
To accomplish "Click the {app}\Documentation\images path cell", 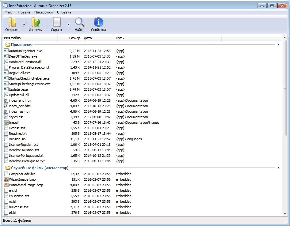I will pyautogui.click(x=138, y=122).
